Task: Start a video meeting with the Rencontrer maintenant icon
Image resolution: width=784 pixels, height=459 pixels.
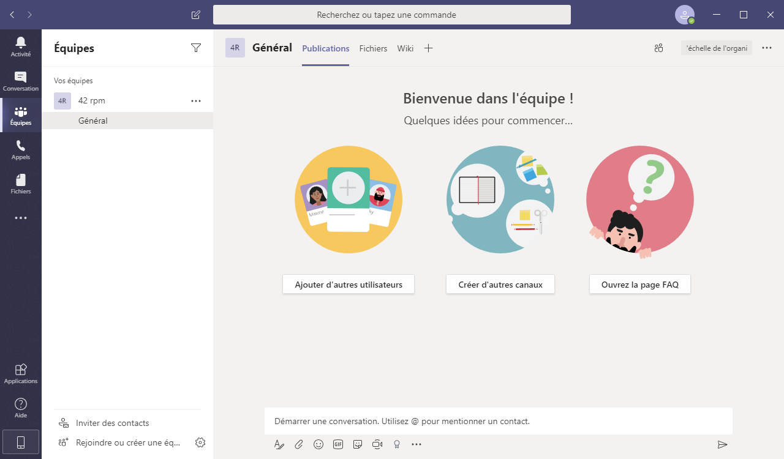Action: click(x=377, y=444)
